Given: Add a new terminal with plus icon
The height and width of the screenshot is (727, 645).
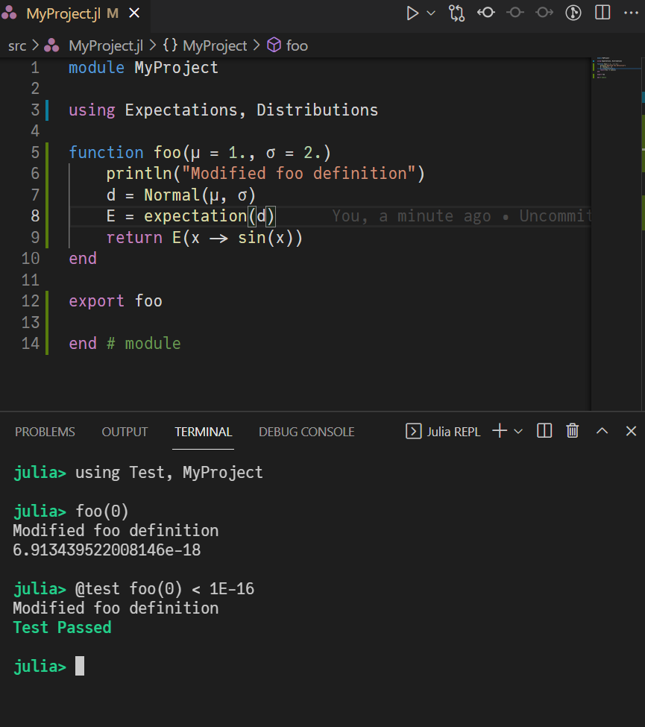Looking at the screenshot, I should [500, 431].
